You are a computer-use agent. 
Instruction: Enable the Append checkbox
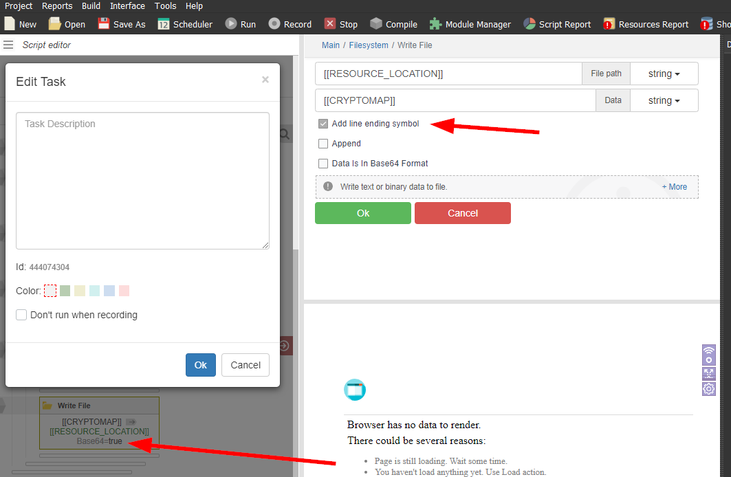323,144
